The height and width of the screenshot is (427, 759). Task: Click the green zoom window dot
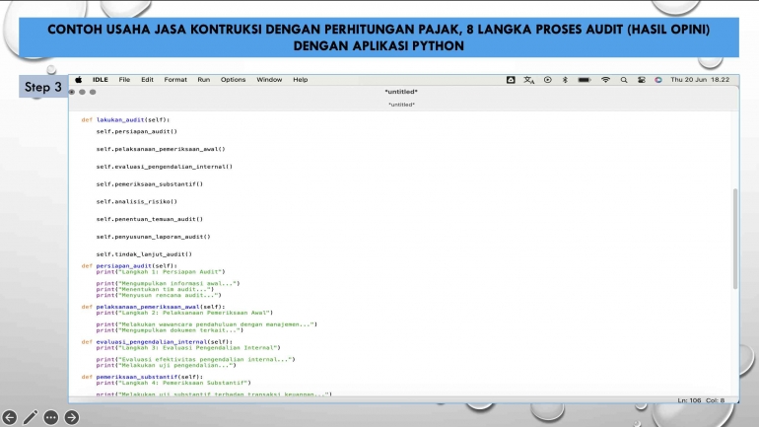tap(93, 92)
